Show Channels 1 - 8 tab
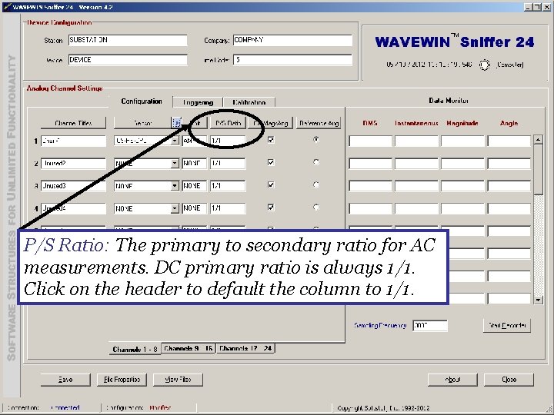 pyautogui.click(x=135, y=349)
